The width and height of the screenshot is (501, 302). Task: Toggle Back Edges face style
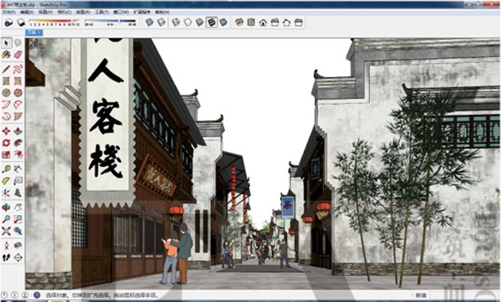coord(161,22)
